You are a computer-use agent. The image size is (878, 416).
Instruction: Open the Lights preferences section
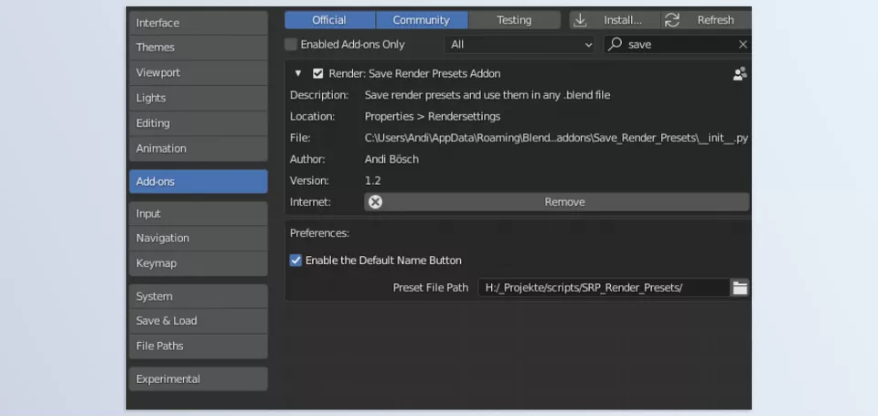[198, 98]
